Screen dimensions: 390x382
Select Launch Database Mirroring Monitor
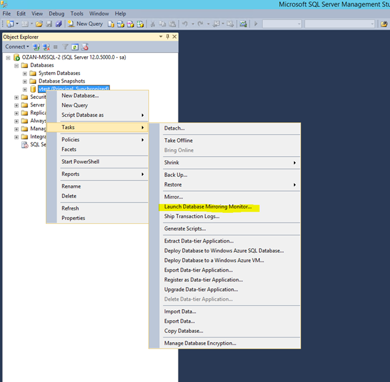208,207
